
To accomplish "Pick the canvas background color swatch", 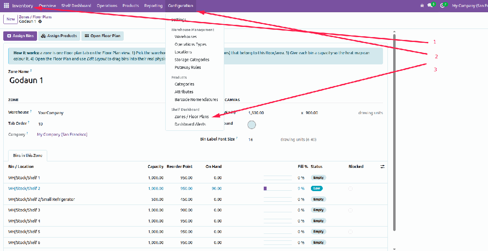I will tap(252, 125).
